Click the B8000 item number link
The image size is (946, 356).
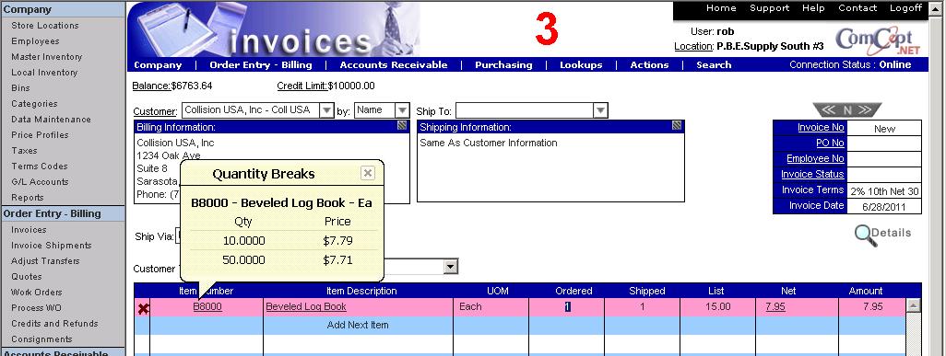point(207,306)
